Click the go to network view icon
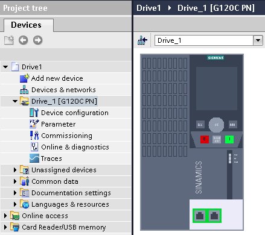 click(142, 40)
